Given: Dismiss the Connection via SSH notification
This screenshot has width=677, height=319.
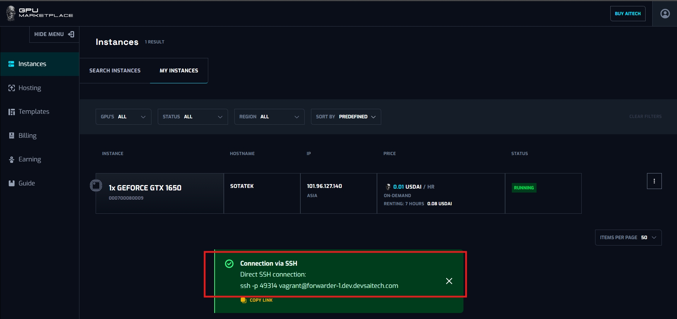Looking at the screenshot, I should pos(449,281).
